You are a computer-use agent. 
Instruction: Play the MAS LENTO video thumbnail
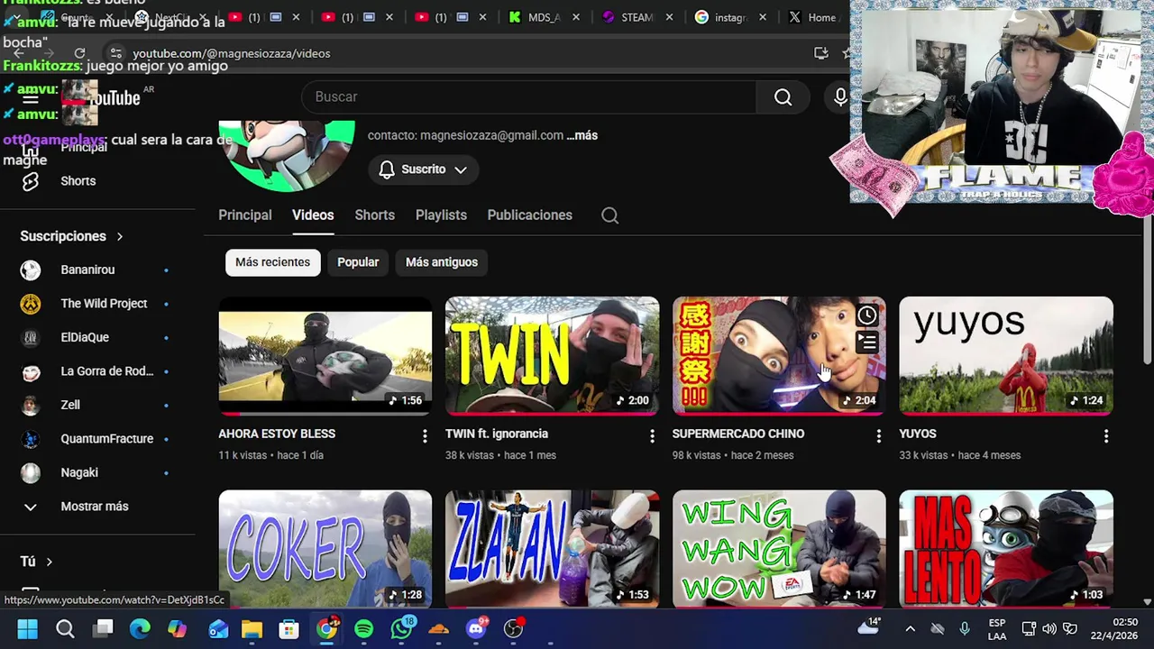[x=1006, y=548]
